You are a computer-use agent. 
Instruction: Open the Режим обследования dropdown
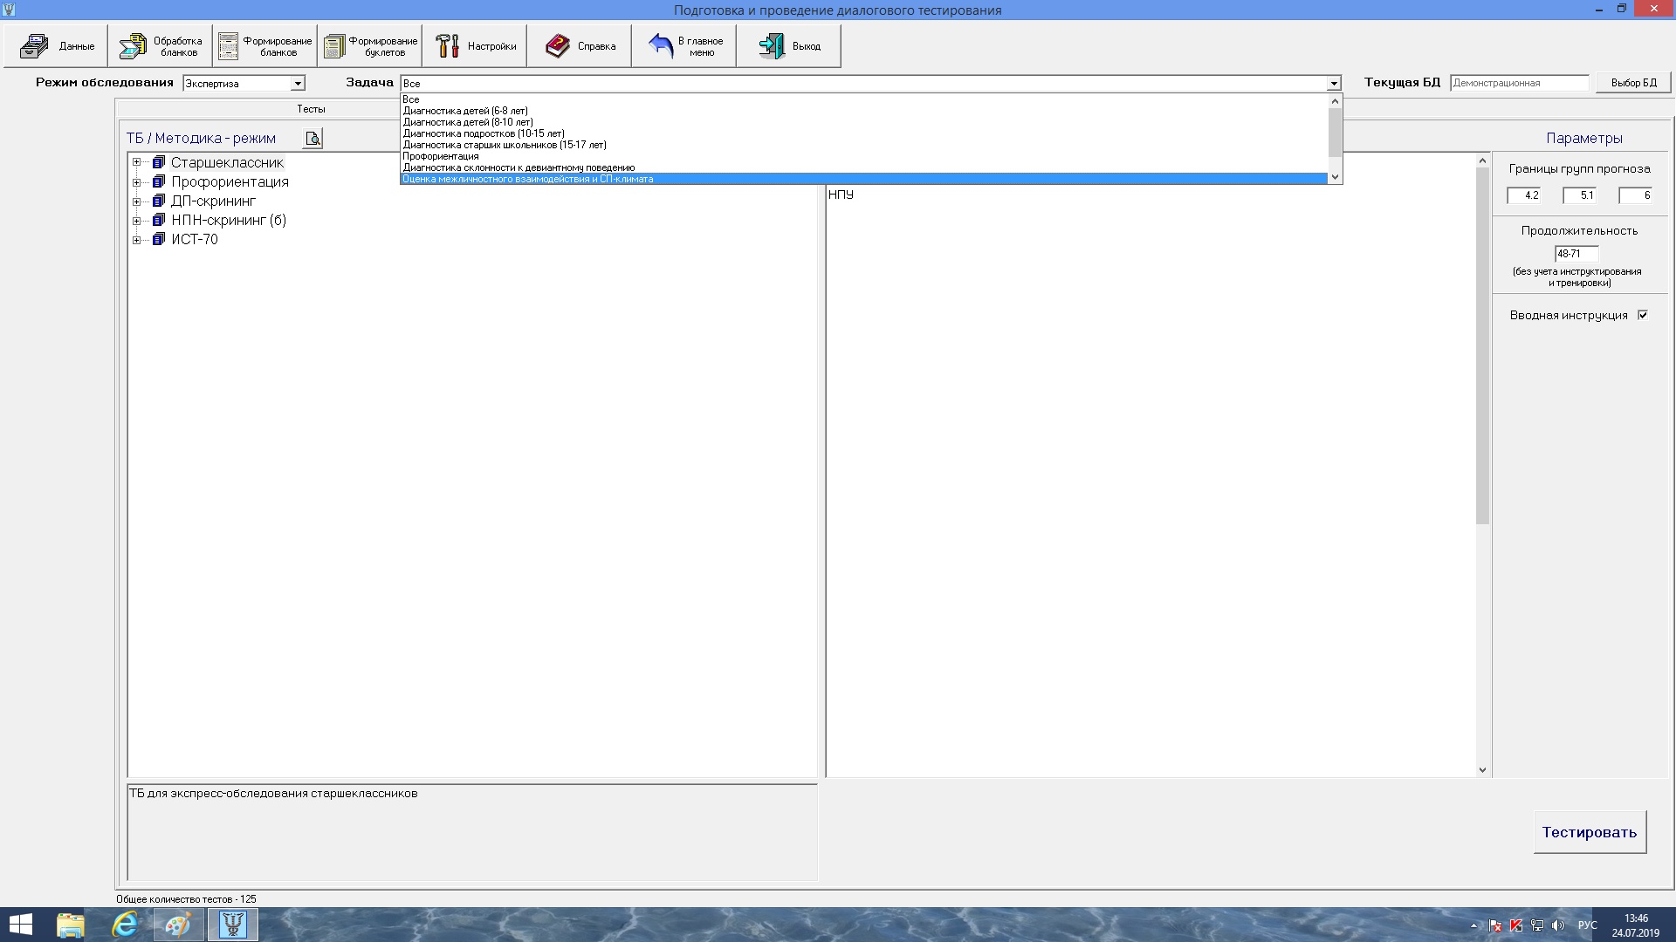click(x=298, y=84)
